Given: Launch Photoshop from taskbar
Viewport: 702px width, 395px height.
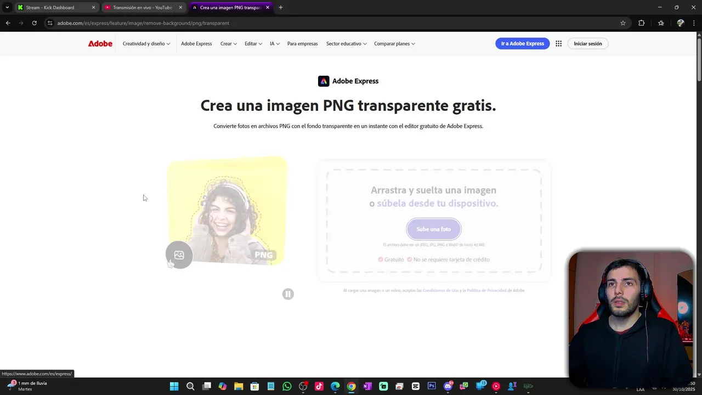Looking at the screenshot, I should 432,386.
